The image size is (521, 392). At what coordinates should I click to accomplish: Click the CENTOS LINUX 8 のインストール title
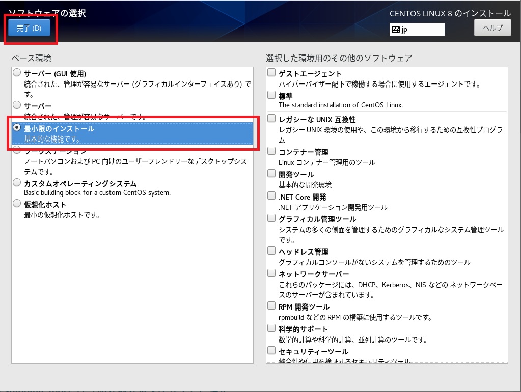pos(450,13)
